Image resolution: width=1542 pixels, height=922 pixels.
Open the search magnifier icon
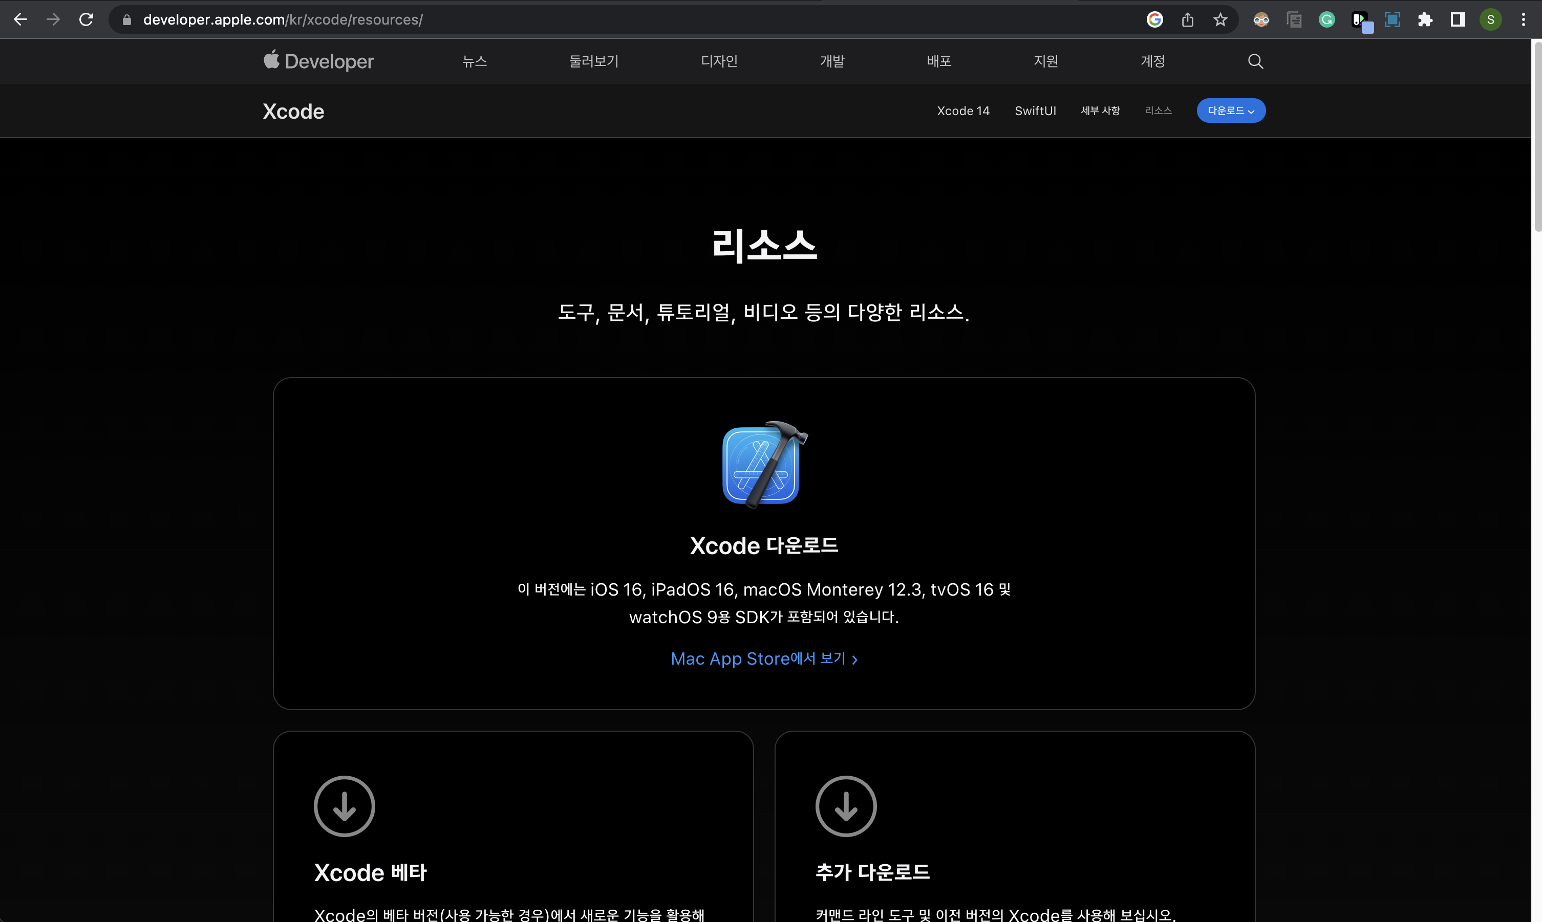[1255, 61]
